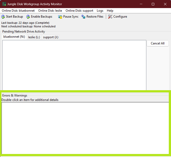The image size is (171, 157).
Task: Start Backup using its toolbar label
Action: pyautogui.click(x=14, y=16)
